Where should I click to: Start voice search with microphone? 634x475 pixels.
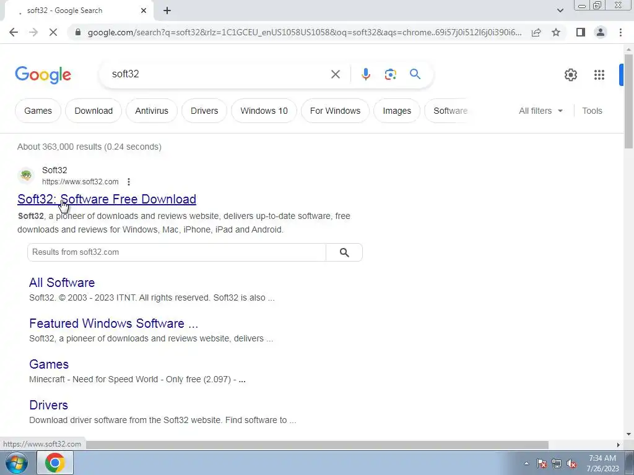point(365,74)
